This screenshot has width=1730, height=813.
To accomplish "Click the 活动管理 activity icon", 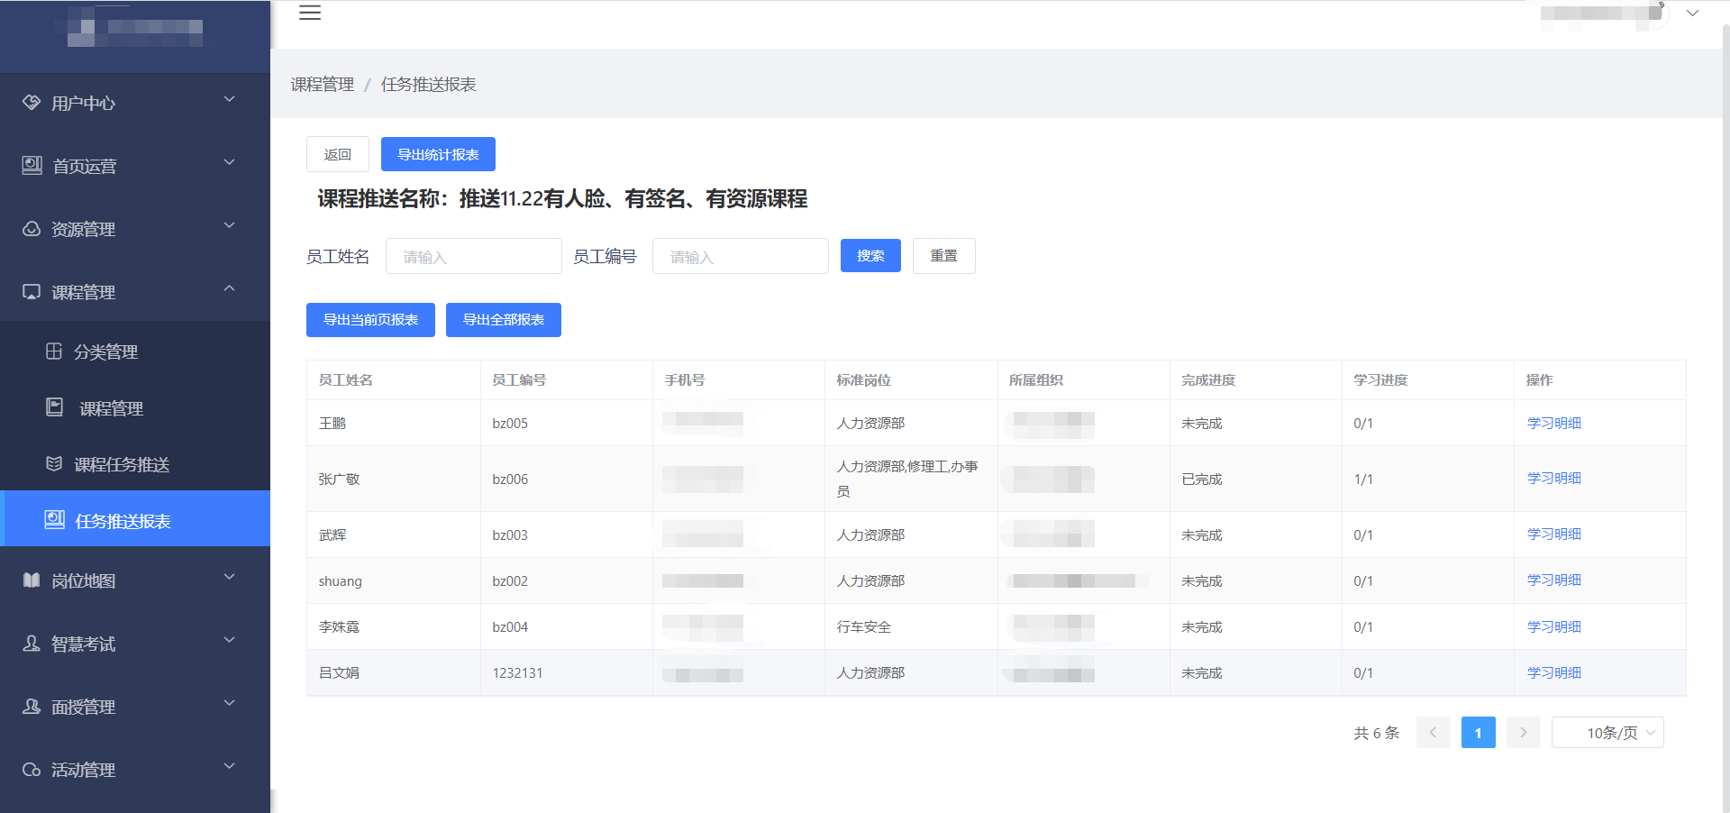I will pyautogui.click(x=32, y=770).
